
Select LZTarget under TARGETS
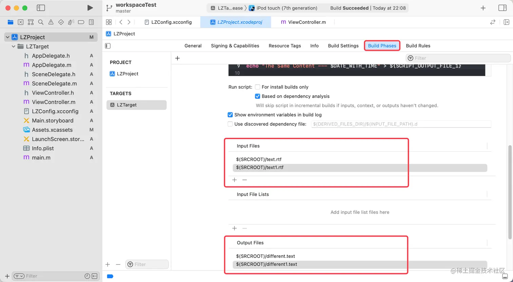[136, 105]
